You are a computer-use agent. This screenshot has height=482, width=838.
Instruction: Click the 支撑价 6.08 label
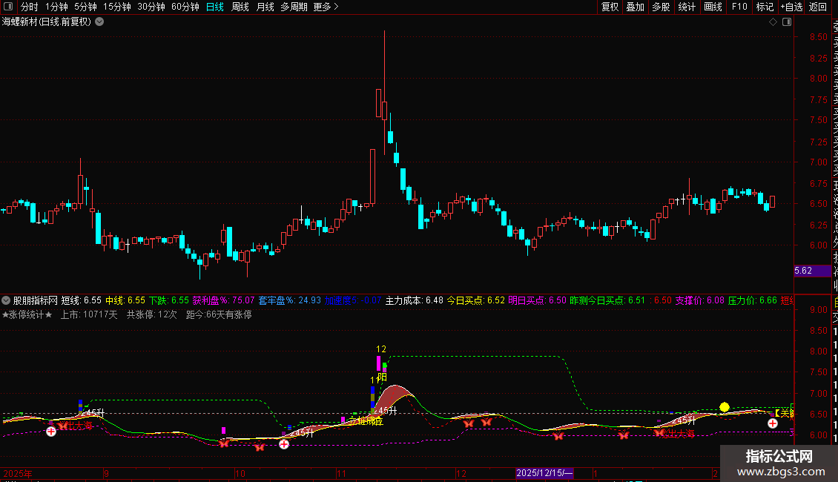[x=699, y=300]
